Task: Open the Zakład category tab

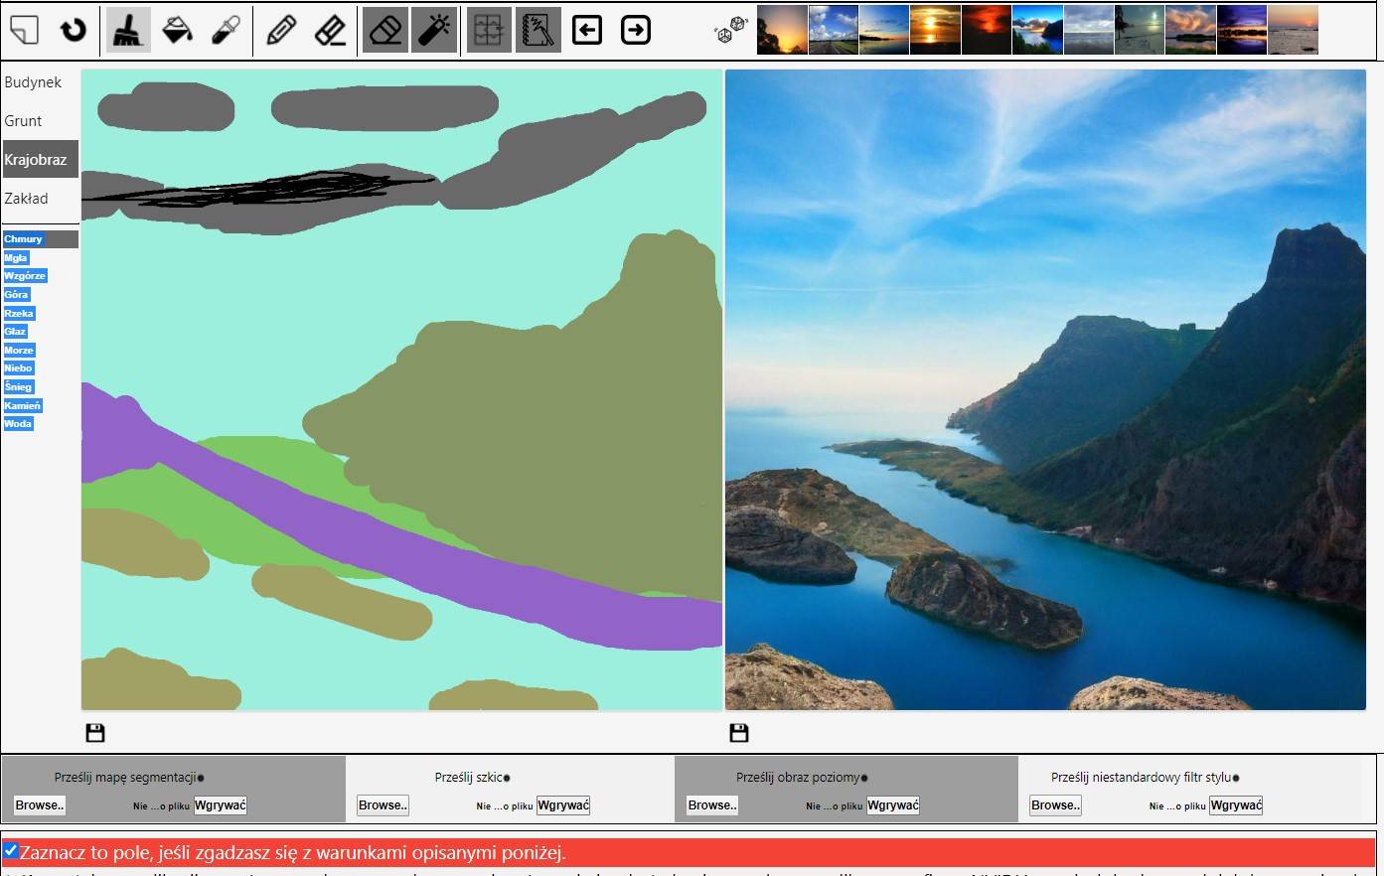Action: 26,199
